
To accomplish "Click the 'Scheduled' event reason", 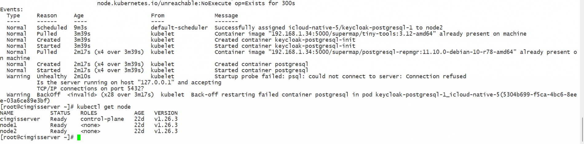I will (x=52, y=28).
